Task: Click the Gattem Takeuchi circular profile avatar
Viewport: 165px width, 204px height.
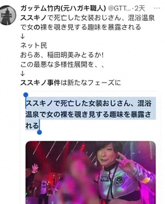Action: [8, 15]
